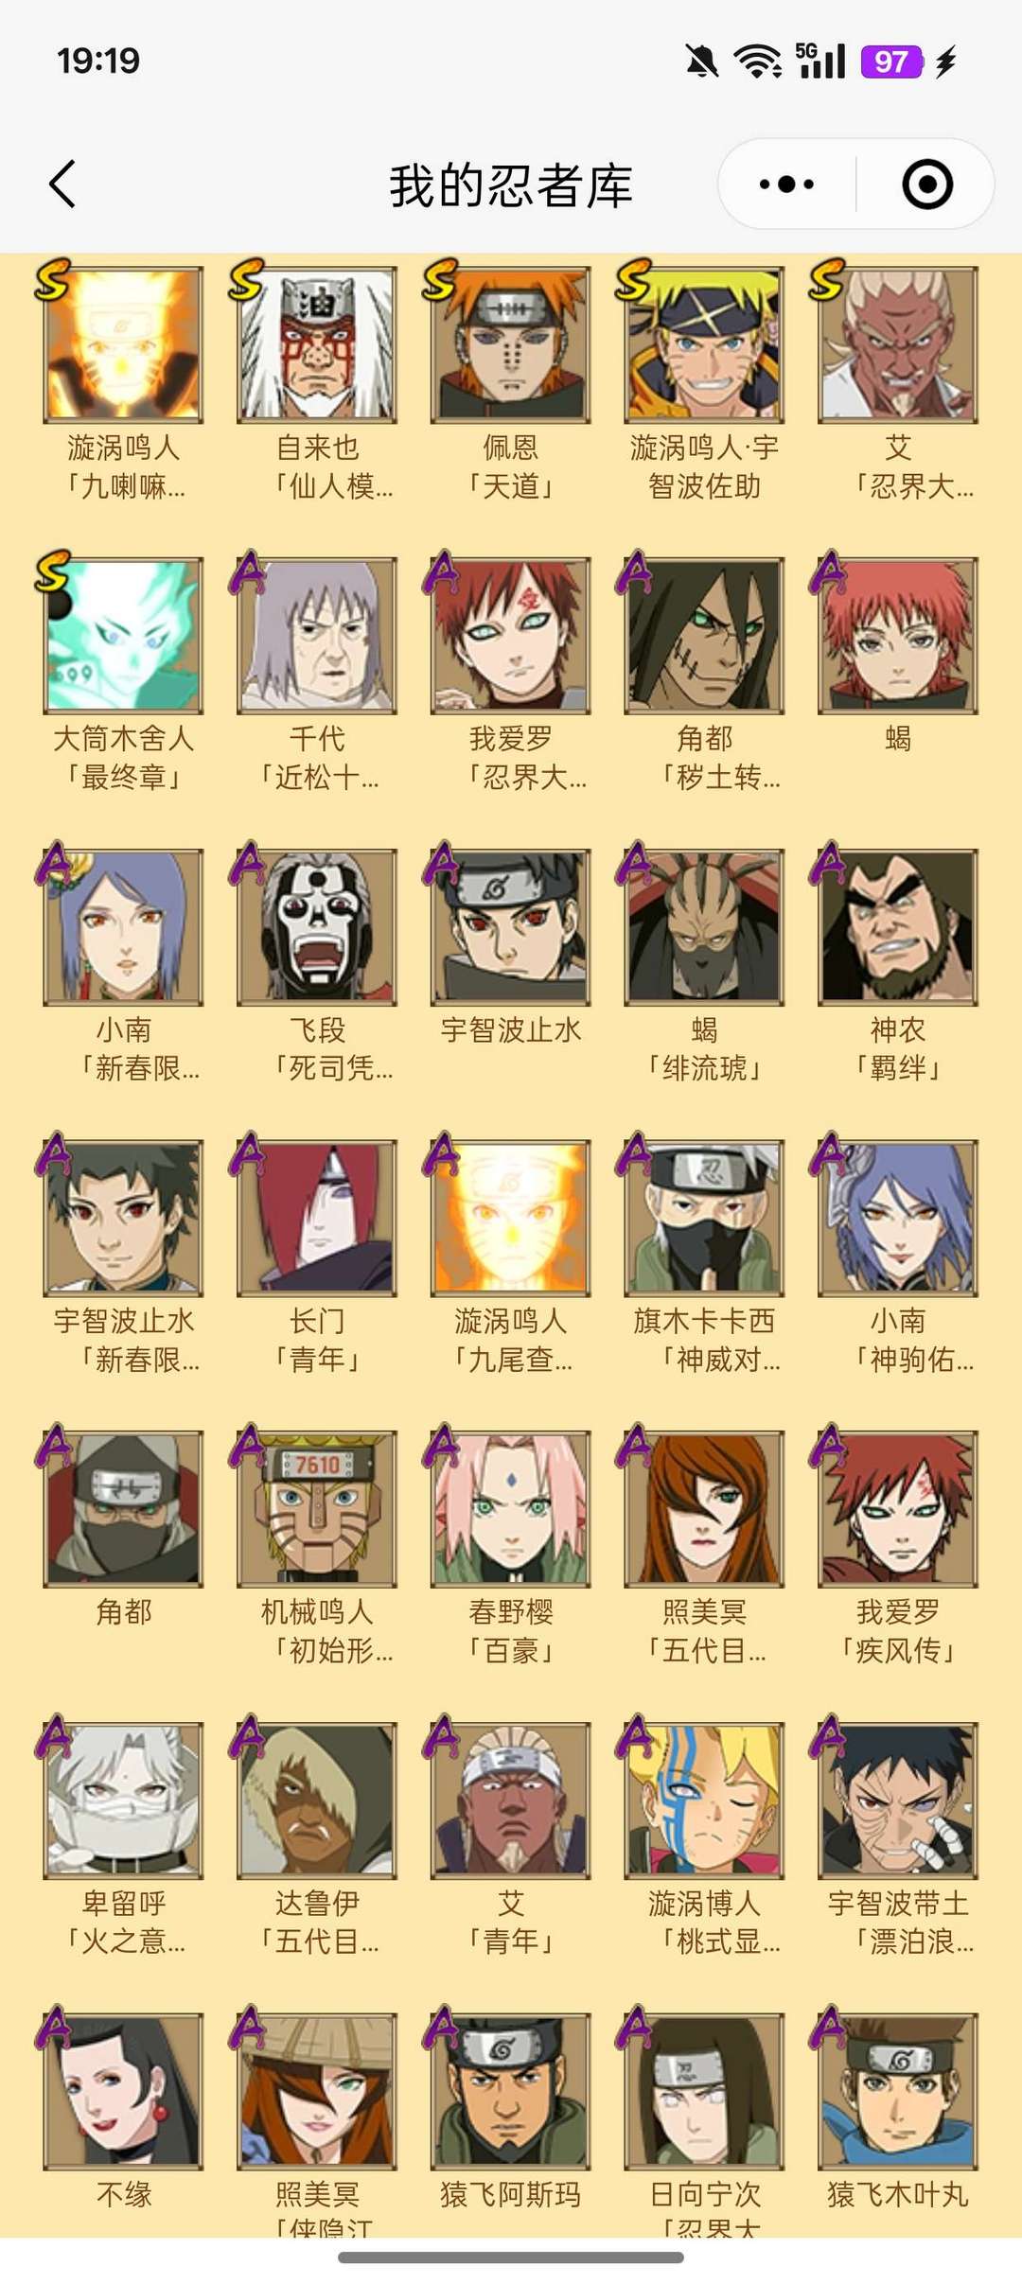Open the mini program three-dots menu
This screenshot has width=1022, height=2284.
[786, 184]
